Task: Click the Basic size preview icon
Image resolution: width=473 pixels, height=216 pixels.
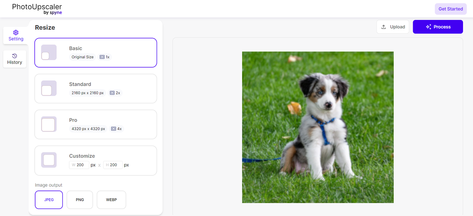Action: 49,52
